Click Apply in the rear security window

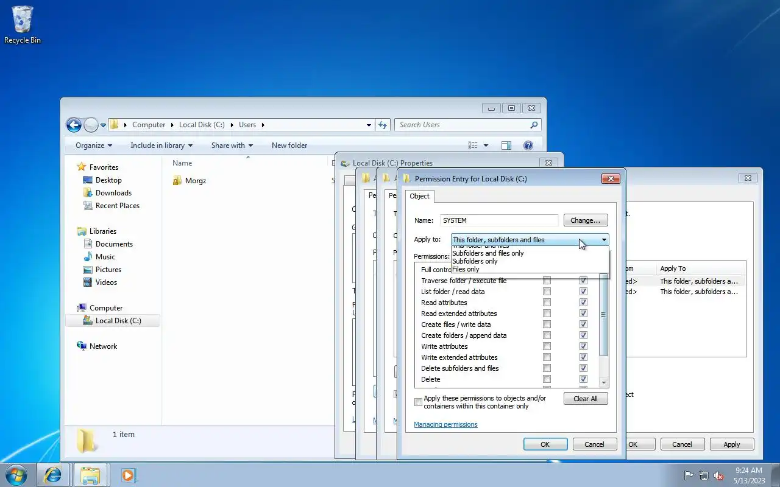pos(732,444)
